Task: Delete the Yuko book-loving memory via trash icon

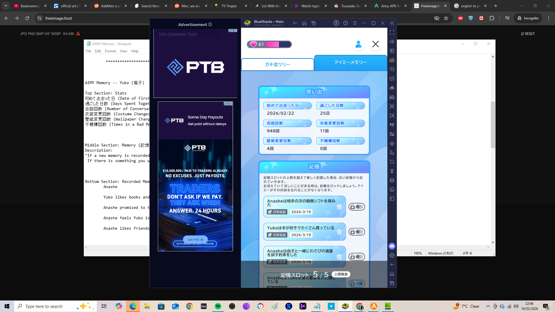Action: (x=339, y=232)
